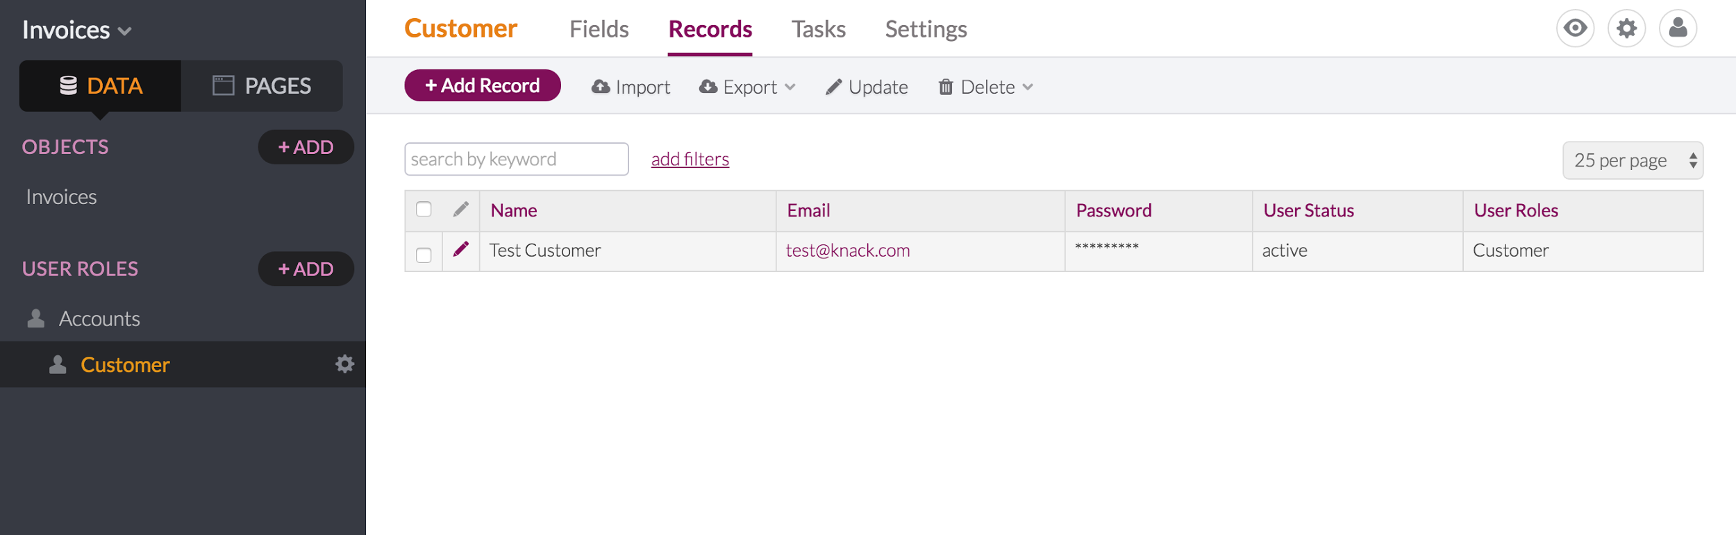The width and height of the screenshot is (1736, 535).
Task: Click the Customer role gear icon
Action: click(344, 364)
